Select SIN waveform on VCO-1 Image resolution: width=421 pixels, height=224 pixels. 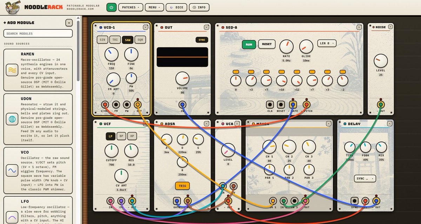coord(102,40)
